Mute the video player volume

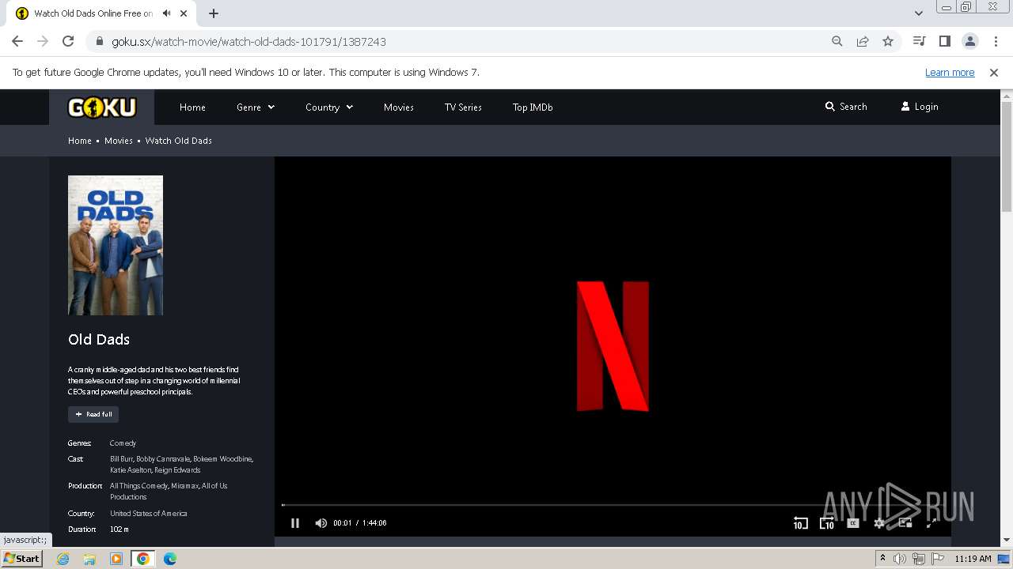pos(321,523)
